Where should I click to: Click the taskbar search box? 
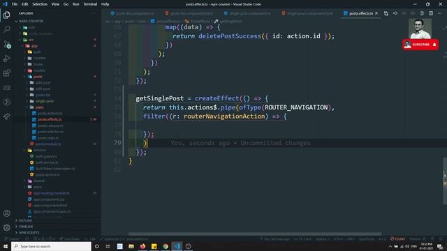coord(51,246)
